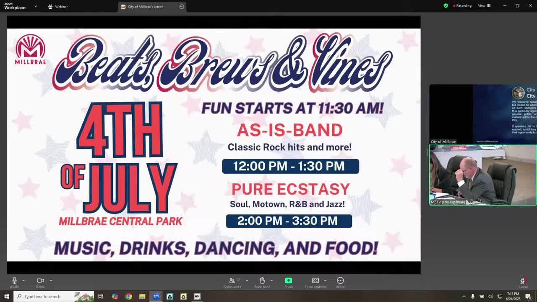Click the system tray battery icon
Image resolution: width=537 pixels, height=302 pixels.
tap(482, 297)
